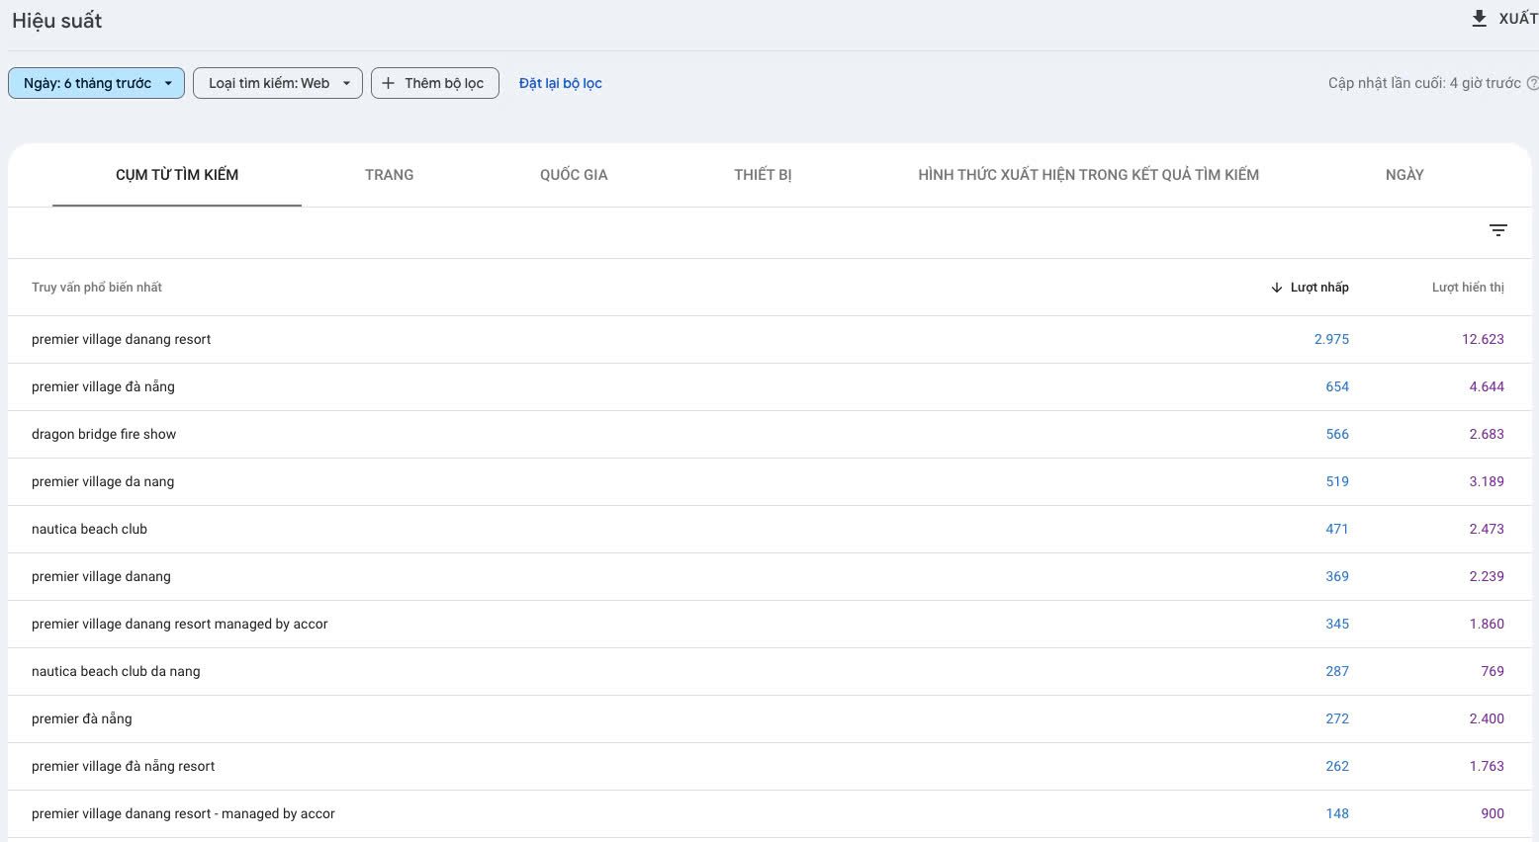Click the 272 clicks value

tap(1337, 718)
